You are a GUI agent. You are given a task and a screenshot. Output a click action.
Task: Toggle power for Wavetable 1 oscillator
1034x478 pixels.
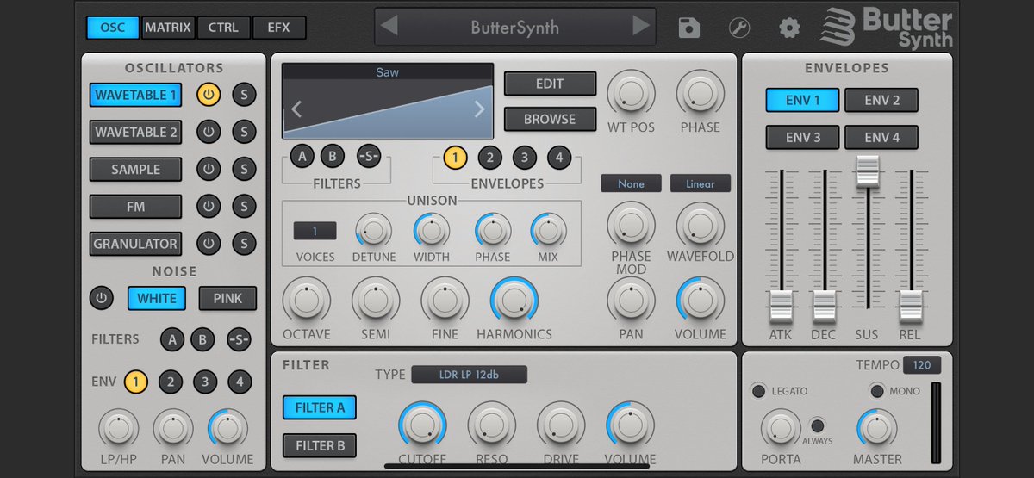(x=209, y=95)
